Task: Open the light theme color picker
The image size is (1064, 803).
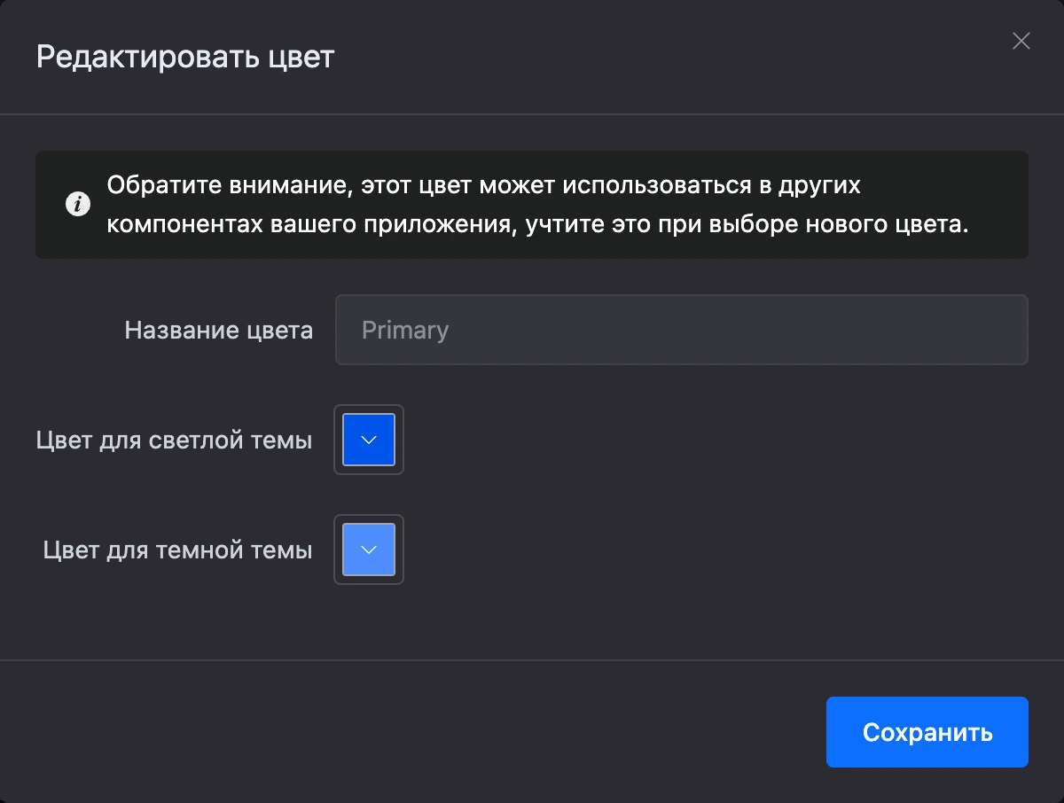Action: tap(369, 440)
